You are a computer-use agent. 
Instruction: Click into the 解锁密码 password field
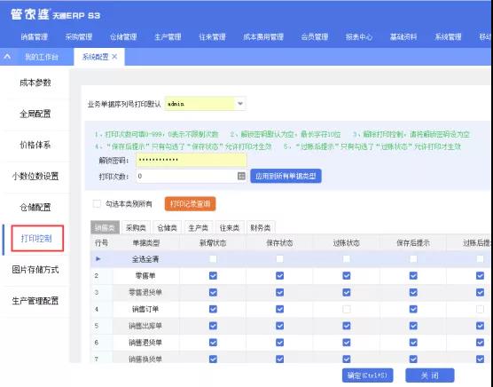(192, 160)
